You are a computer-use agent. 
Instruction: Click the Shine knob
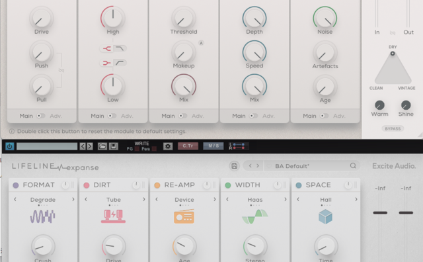(406, 105)
